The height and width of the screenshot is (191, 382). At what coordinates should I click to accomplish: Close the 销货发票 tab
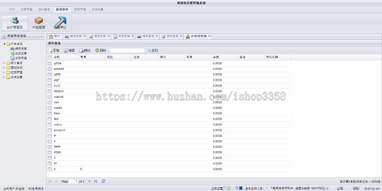click(x=84, y=36)
